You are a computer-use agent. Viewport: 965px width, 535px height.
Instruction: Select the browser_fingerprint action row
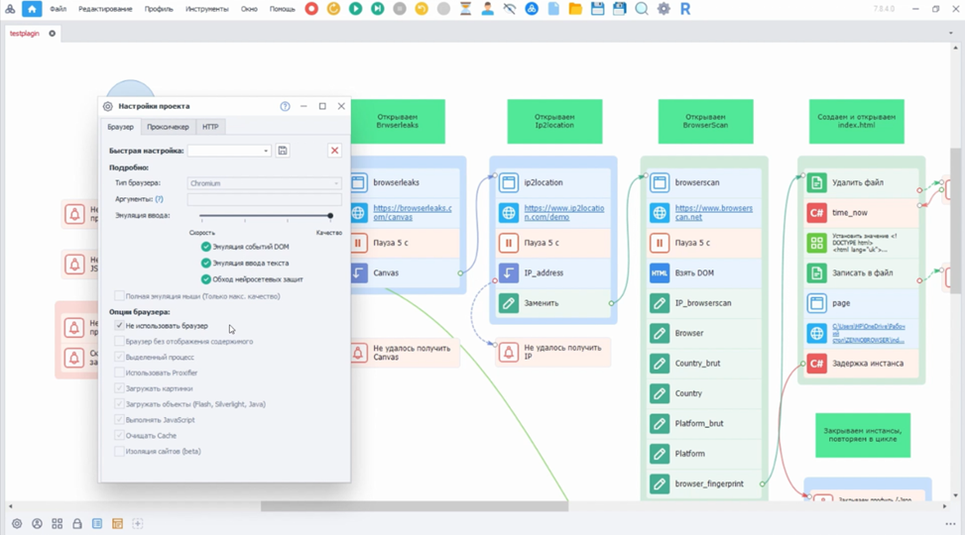704,483
